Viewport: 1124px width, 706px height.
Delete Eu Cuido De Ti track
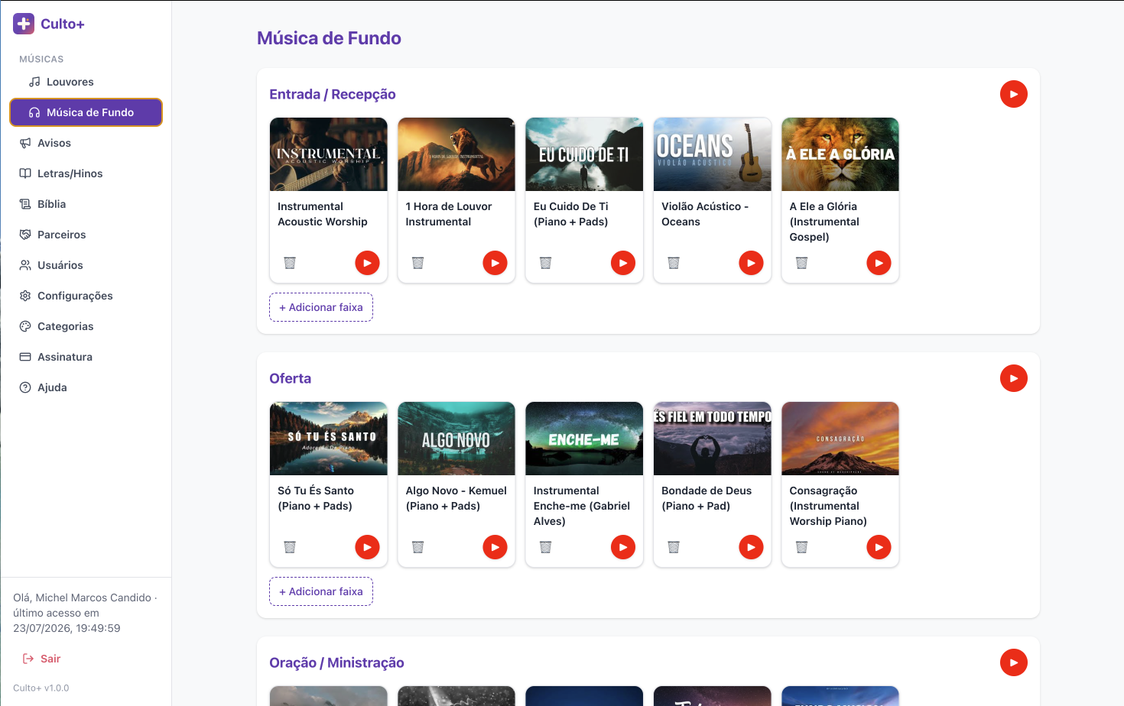(x=545, y=263)
